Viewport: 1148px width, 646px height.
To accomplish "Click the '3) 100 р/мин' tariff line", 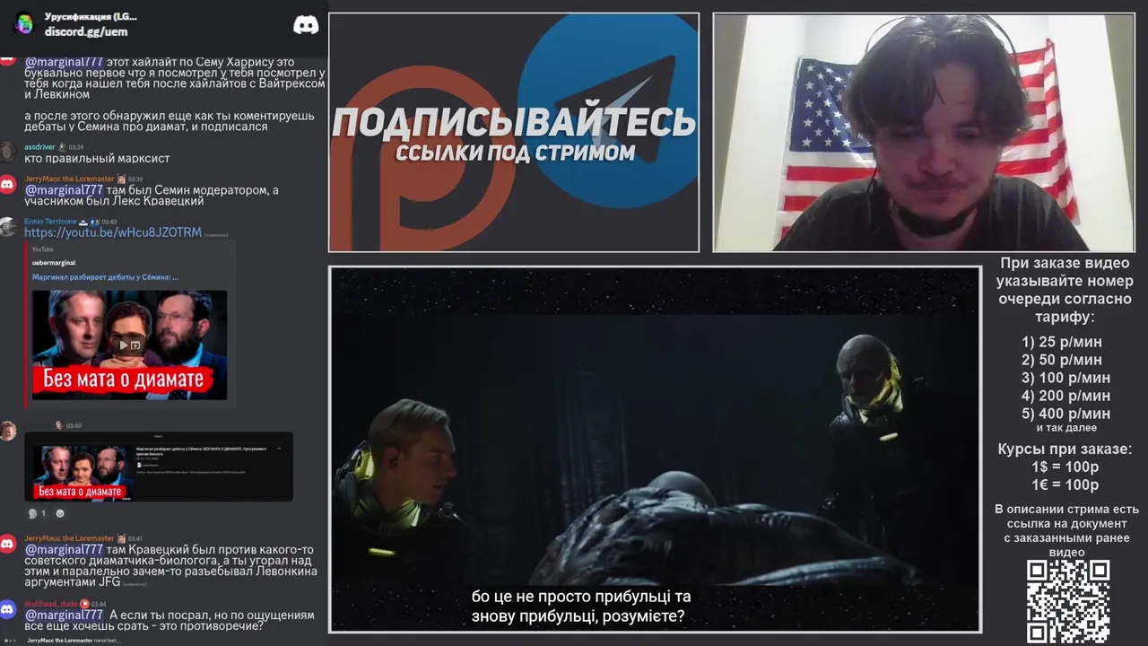I will coord(1065,378).
